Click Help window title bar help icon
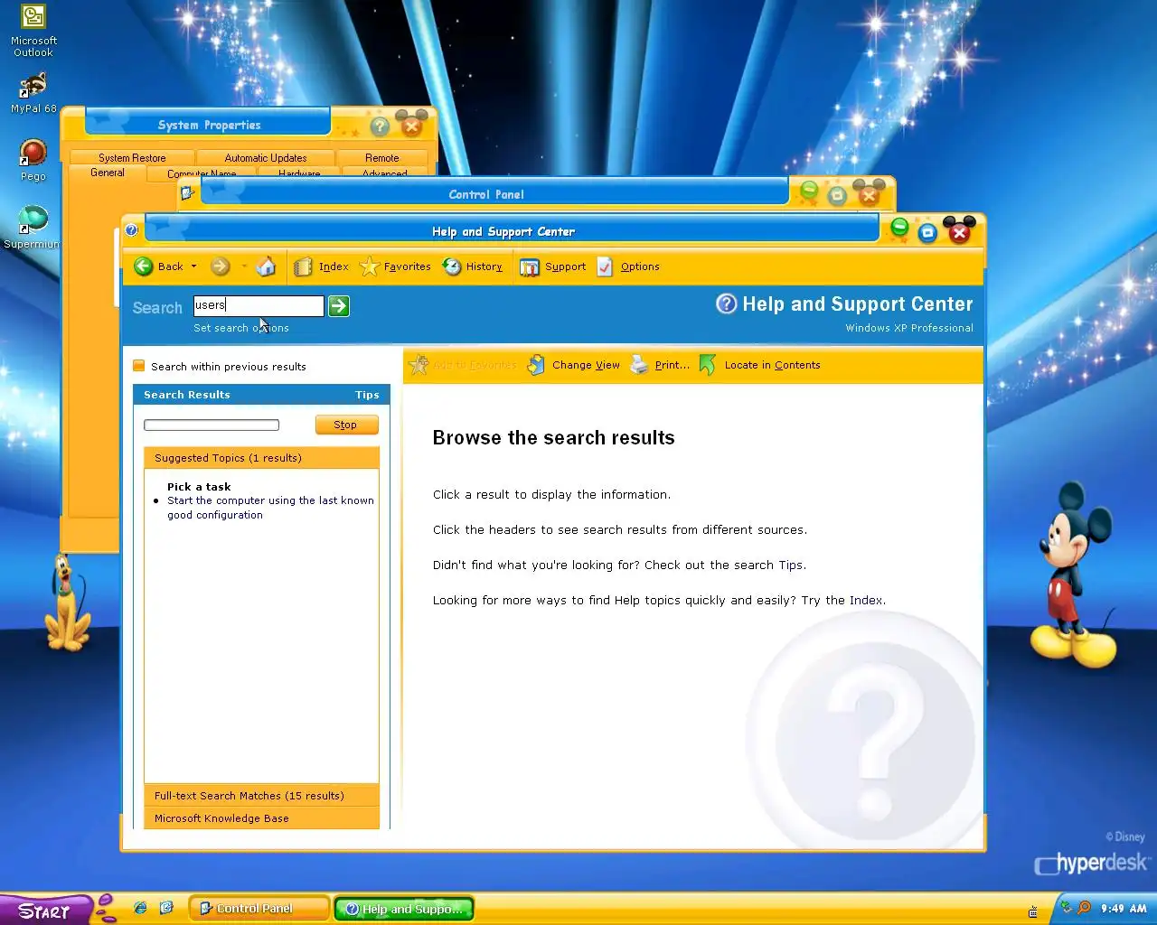Screen dimensions: 1157x925 coord(131,230)
